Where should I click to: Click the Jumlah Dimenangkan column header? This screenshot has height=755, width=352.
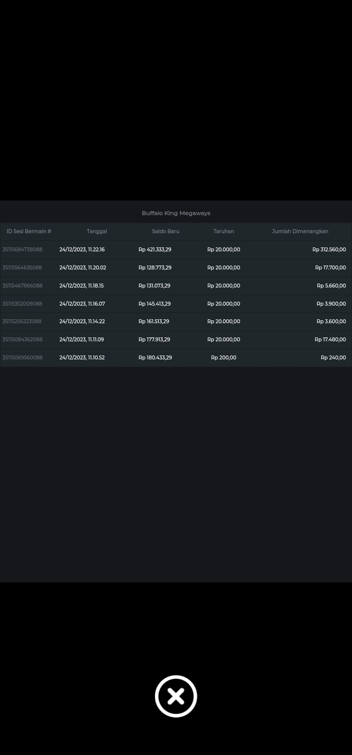[300, 231]
